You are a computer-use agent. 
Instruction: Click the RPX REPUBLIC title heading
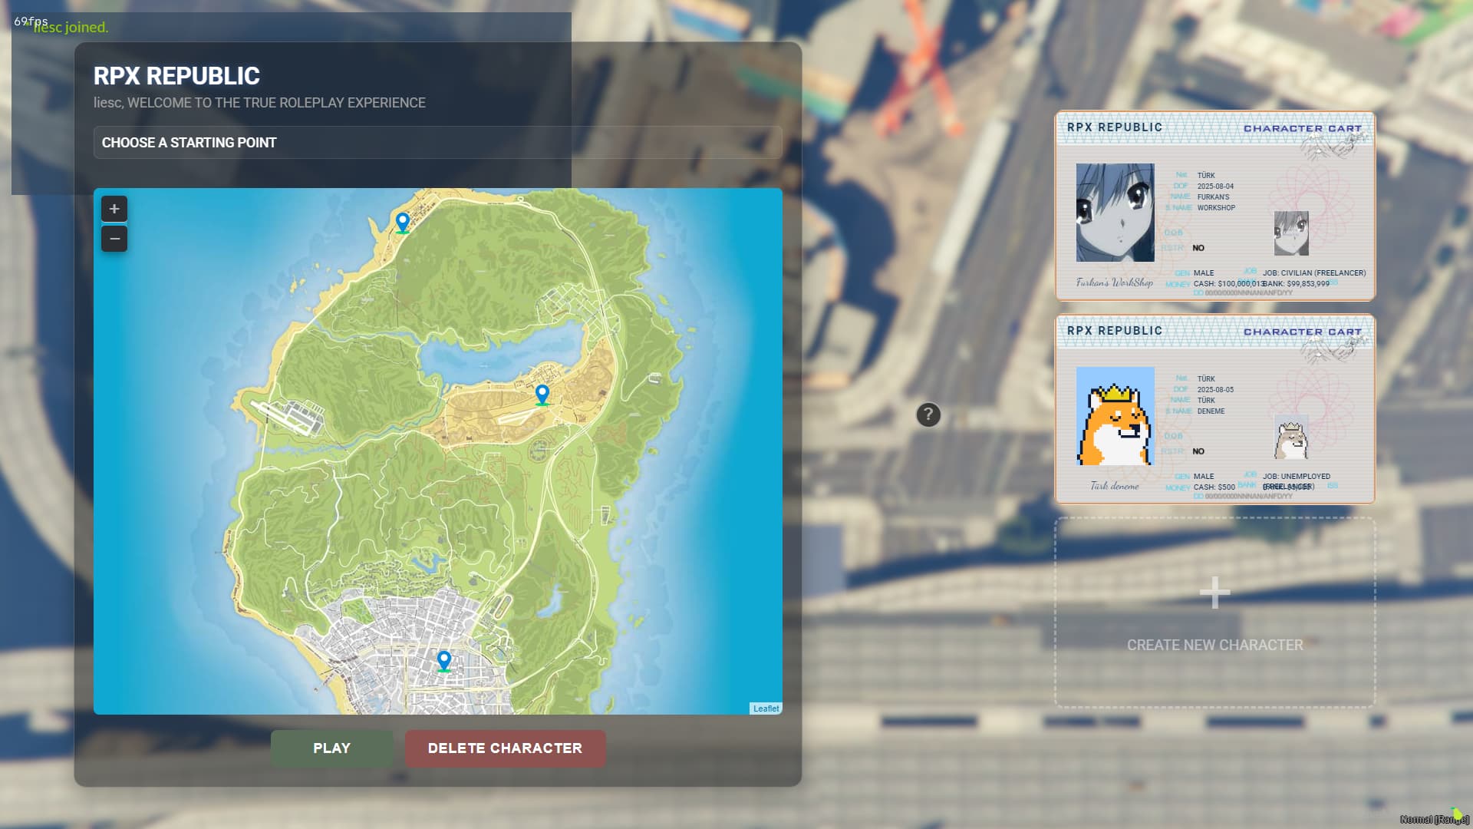pos(176,76)
